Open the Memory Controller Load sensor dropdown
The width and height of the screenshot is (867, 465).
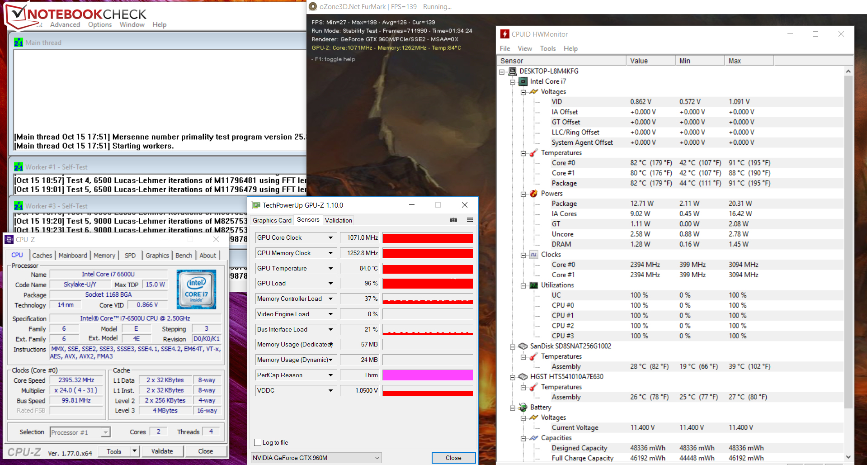coord(330,299)
